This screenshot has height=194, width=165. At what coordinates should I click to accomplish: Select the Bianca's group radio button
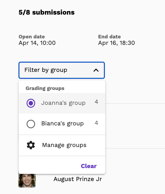(31, 124)
